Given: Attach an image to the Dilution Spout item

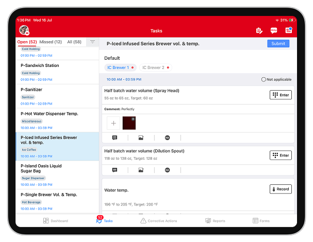Looking at the screenshot, I should click(141, 170).
